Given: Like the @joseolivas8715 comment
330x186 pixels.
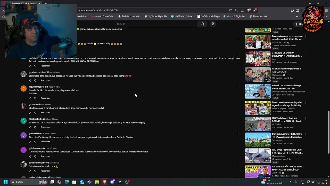Looking at the screenshot, I should 30,142.
